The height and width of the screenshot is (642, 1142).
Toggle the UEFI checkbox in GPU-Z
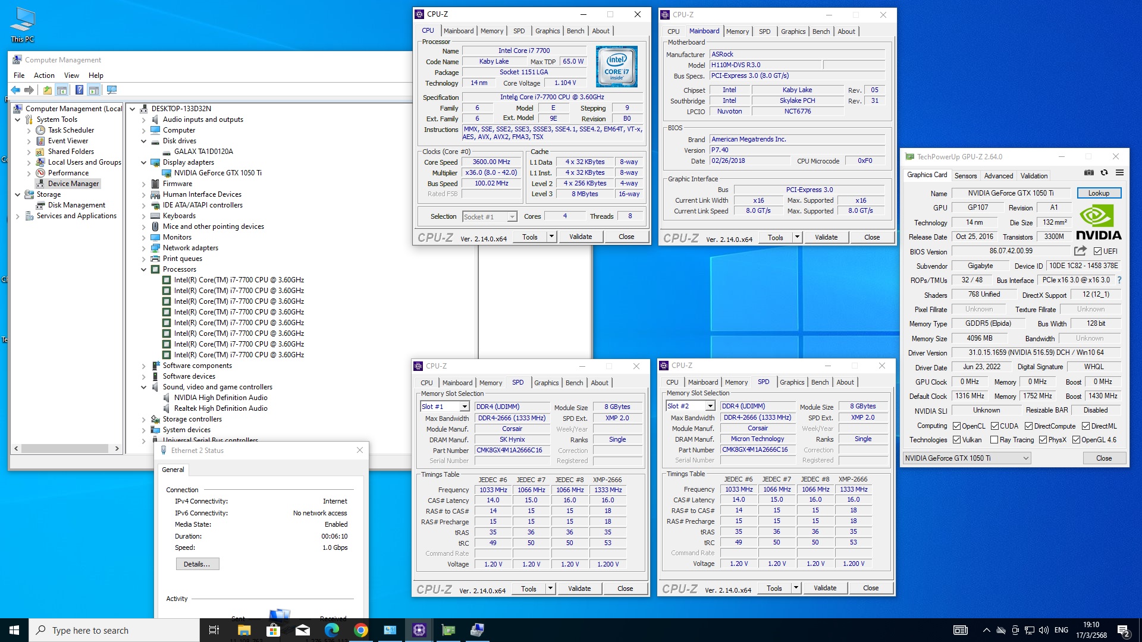[x=1097, y=251]
